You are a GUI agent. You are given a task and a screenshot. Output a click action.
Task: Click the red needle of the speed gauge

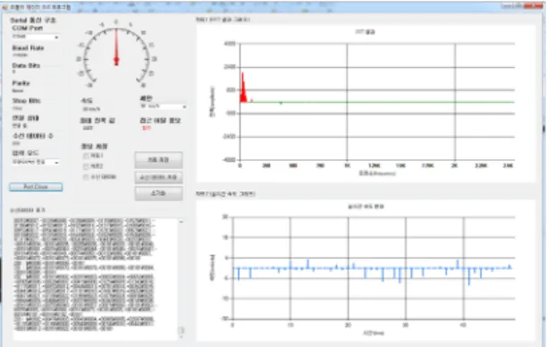coord(116,47)
